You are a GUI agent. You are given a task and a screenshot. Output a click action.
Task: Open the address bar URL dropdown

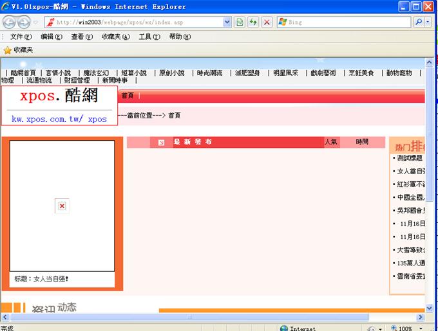[x=227, y=22]
